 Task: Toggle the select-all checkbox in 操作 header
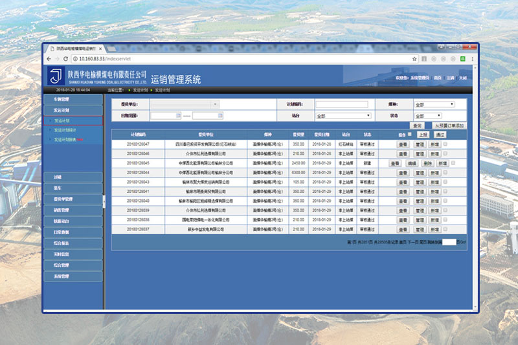(410, 135)
